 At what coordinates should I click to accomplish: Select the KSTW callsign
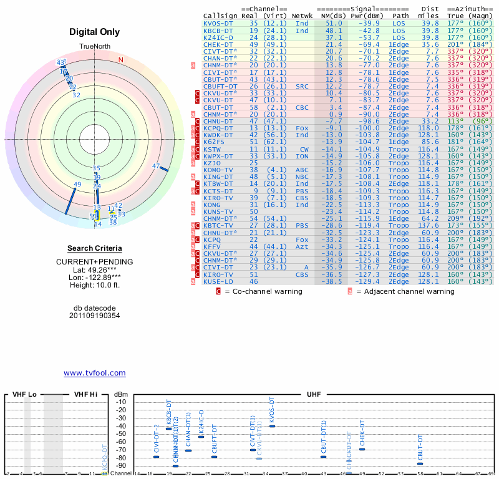tap(212, 149)
